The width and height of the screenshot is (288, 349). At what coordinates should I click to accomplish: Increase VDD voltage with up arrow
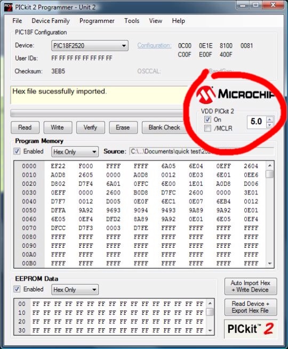click(270, 119)
